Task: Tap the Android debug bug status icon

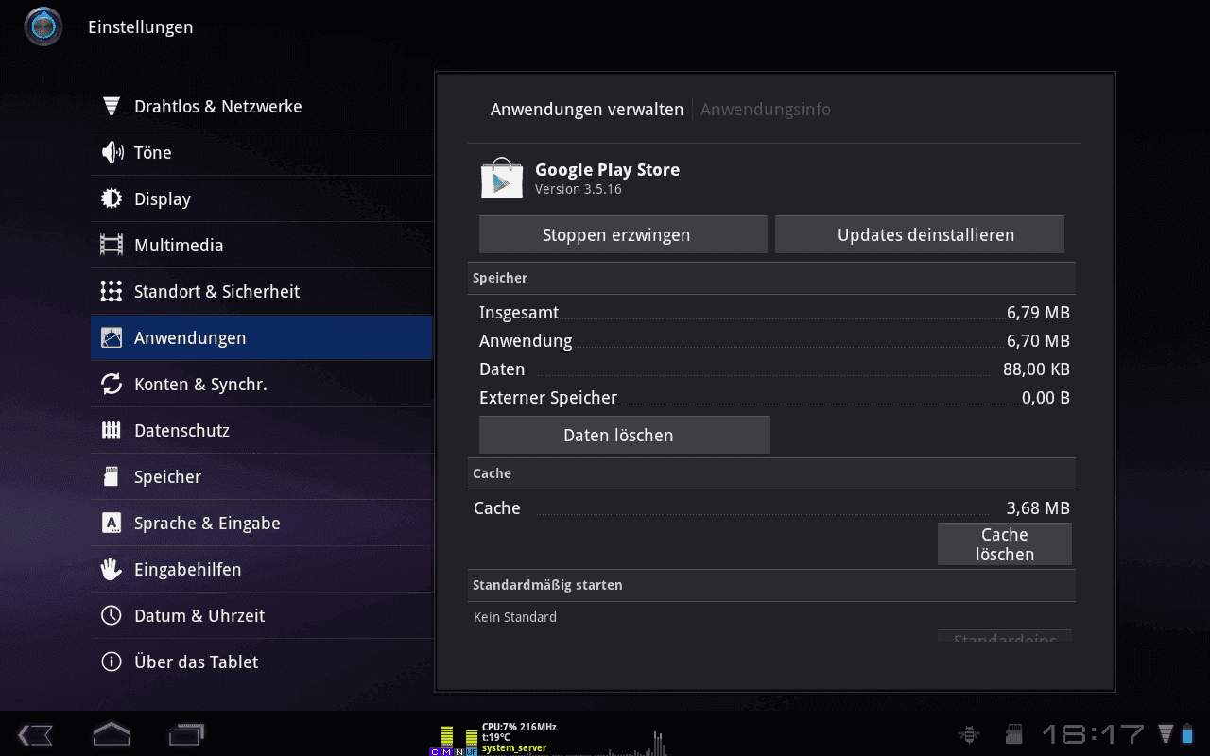Action: pos(968,734)
